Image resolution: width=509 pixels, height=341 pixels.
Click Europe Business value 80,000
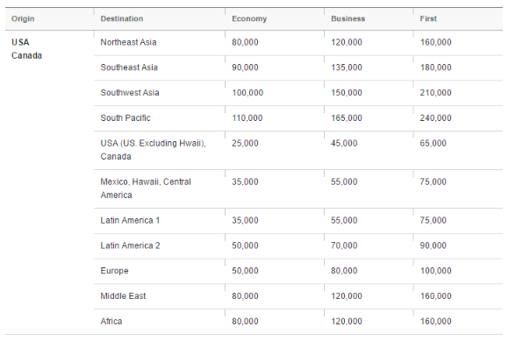(344, 271)
